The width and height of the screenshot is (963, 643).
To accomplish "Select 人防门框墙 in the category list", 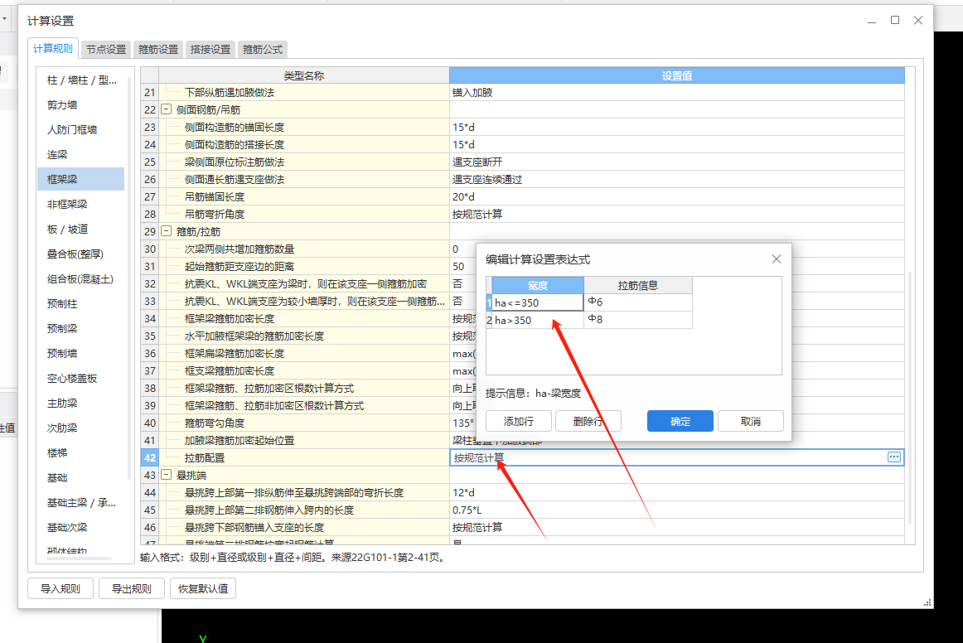I will 81,129.
